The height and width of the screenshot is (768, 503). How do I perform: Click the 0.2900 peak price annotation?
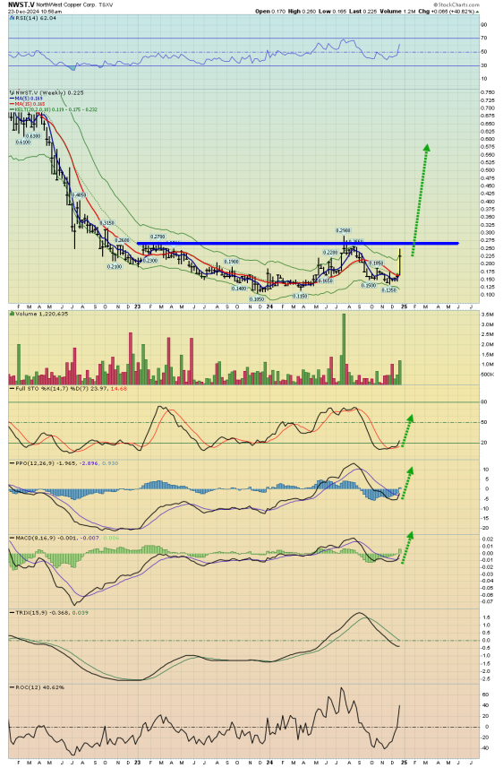(343, 230)
